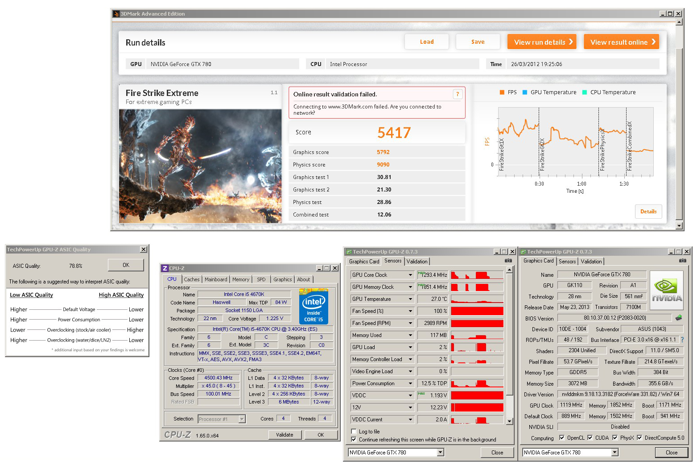Switch to CPU-Z Mainboard tab
This screenshot has height=462, width=697.
coord(216,279)
